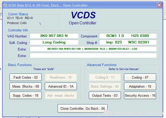
Task: Select the Component field BCM1 1.0
Action: [x=128, y=36]
